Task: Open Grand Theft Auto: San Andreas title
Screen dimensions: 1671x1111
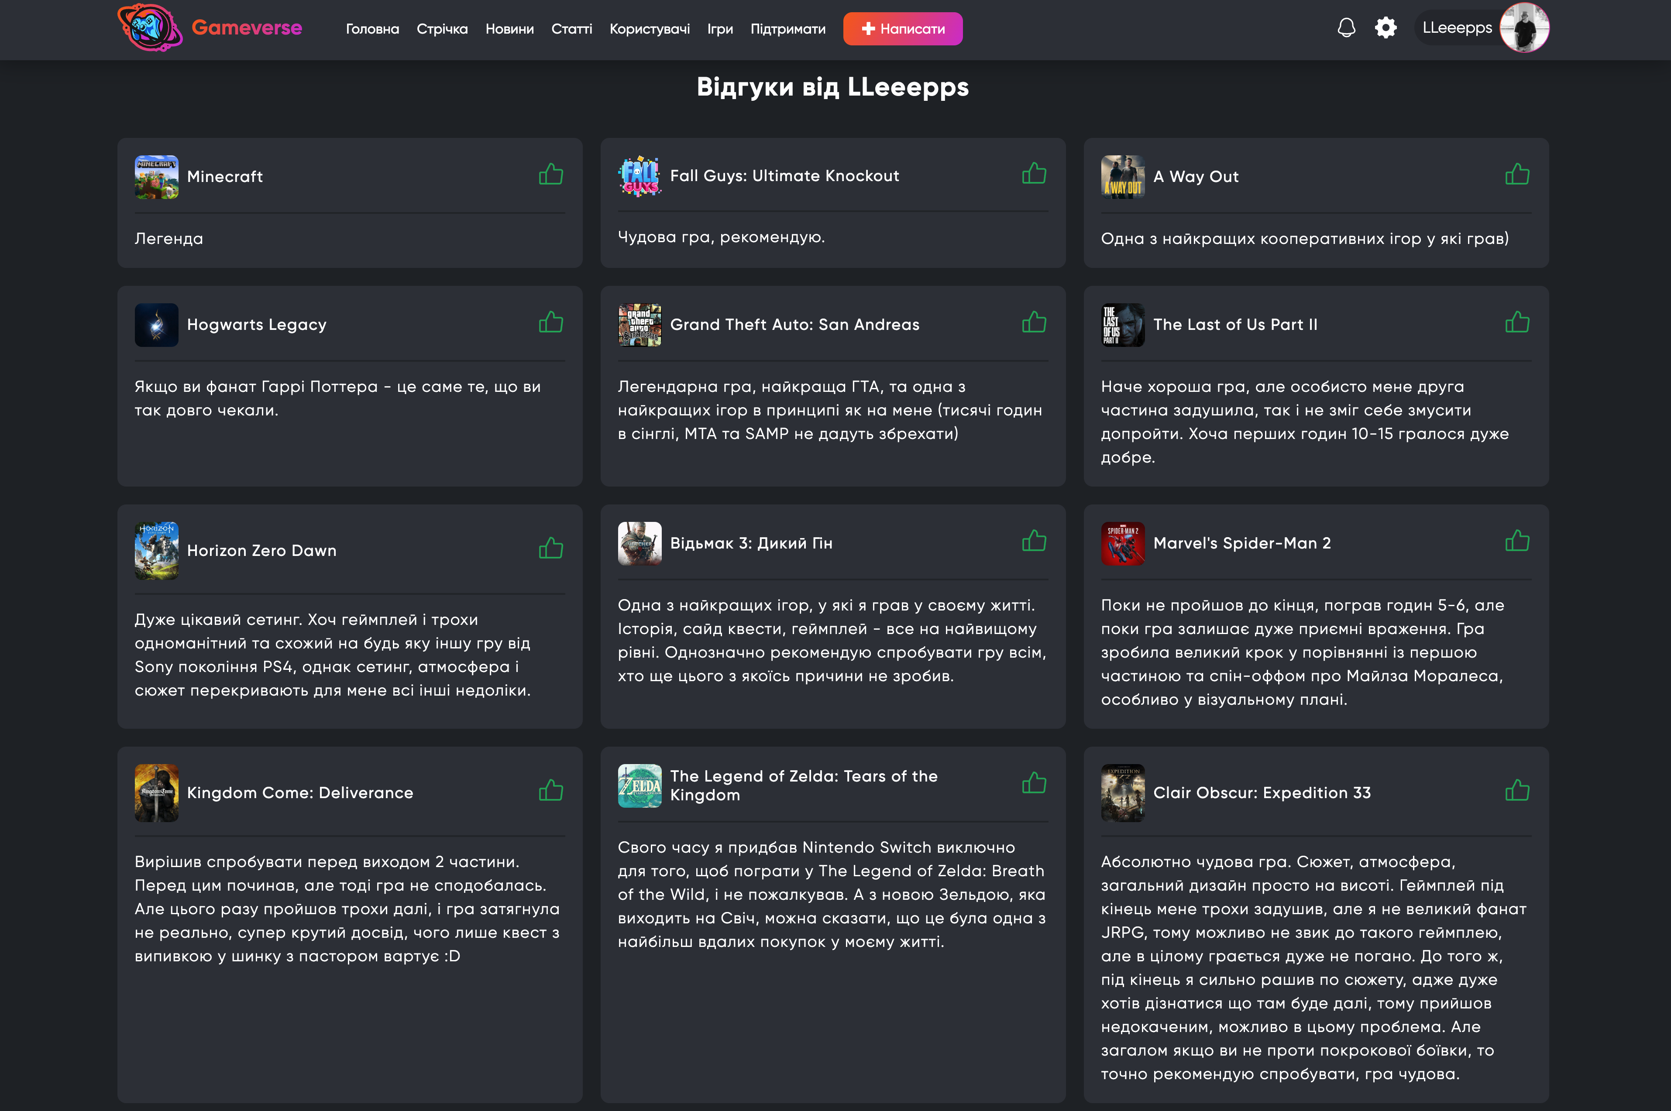Action: click(795, 325)
